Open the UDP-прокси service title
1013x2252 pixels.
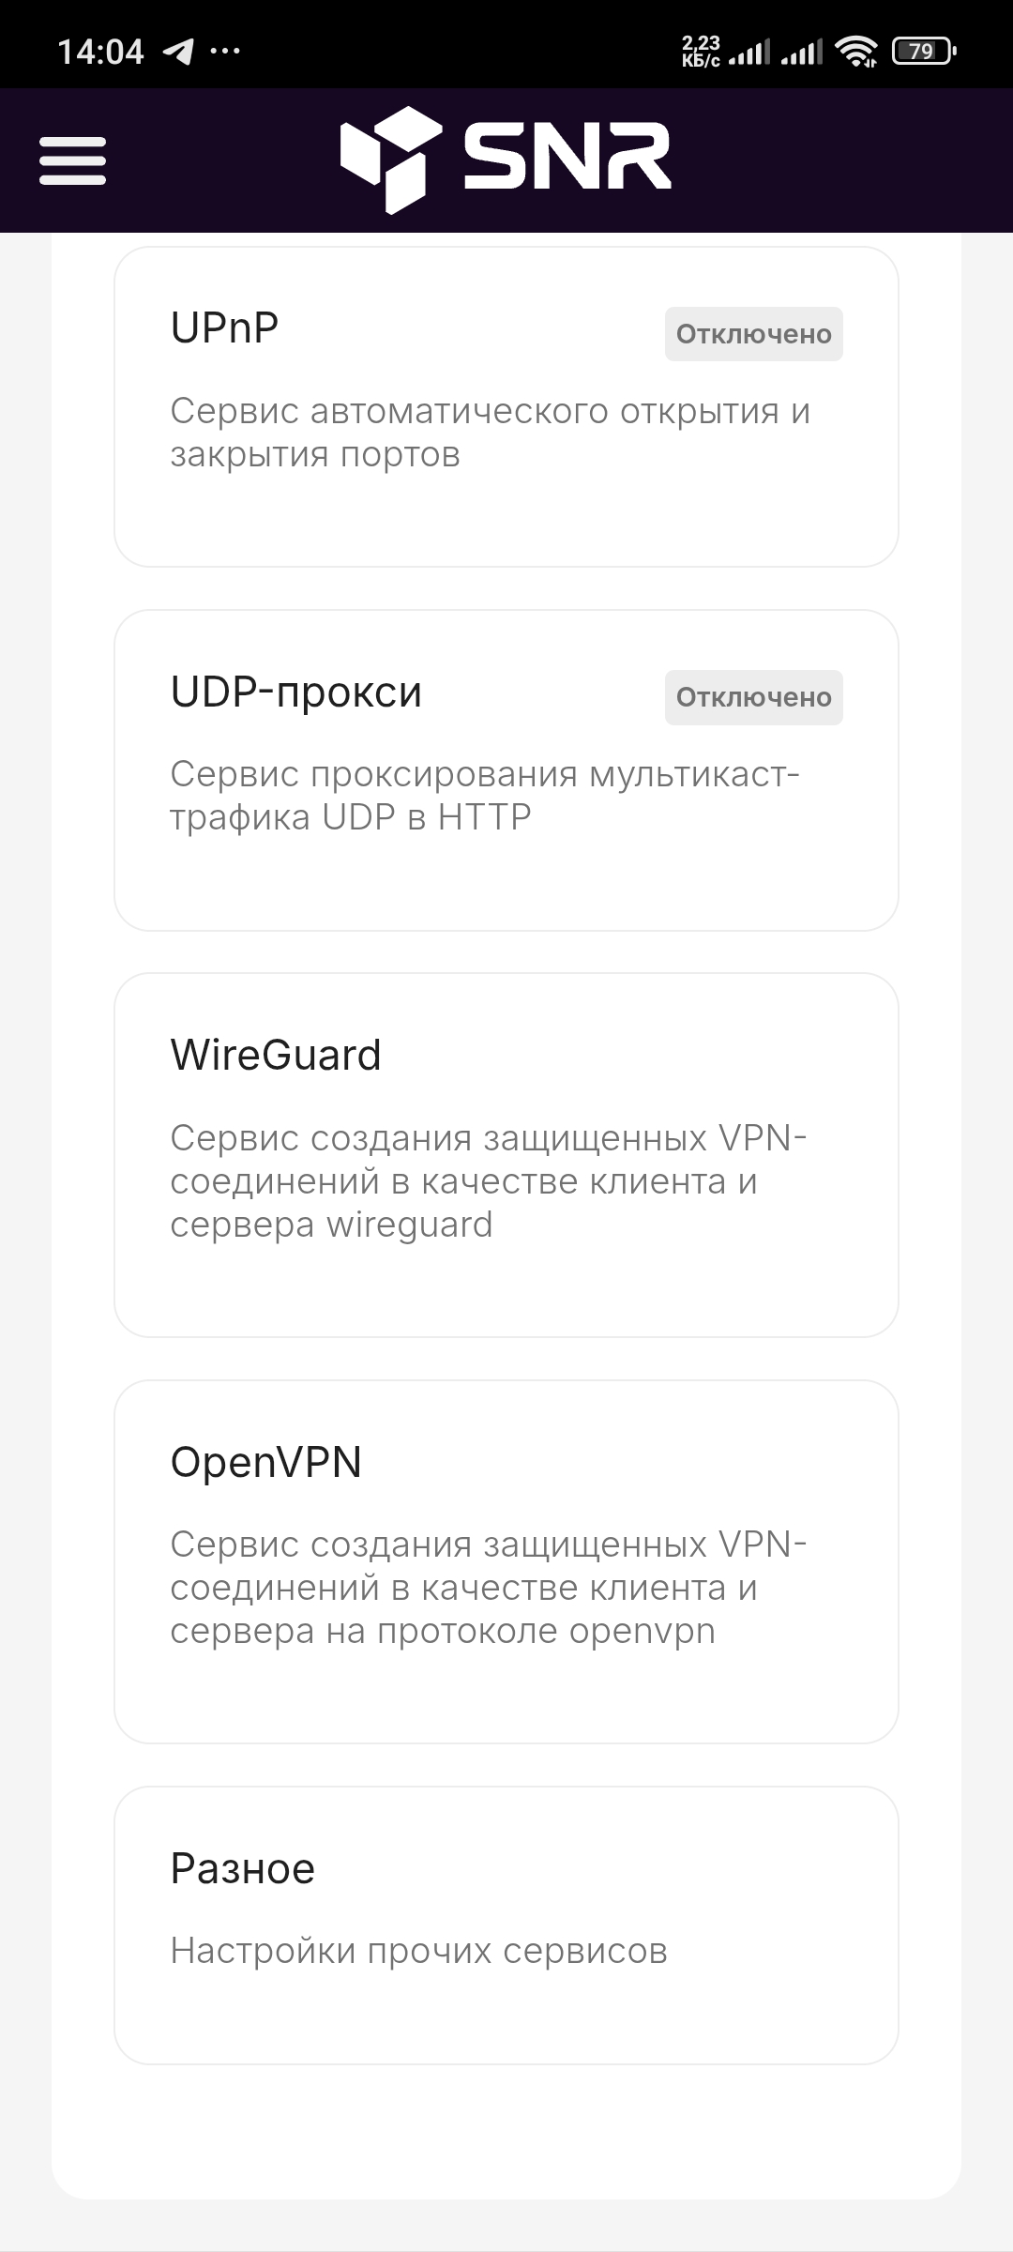tap(296, 692)
